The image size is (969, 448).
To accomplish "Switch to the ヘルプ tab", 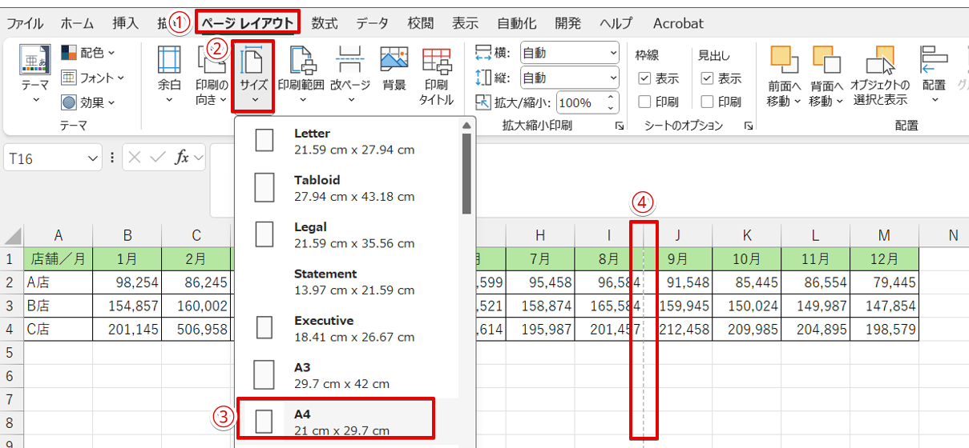I will click(617, 23).
